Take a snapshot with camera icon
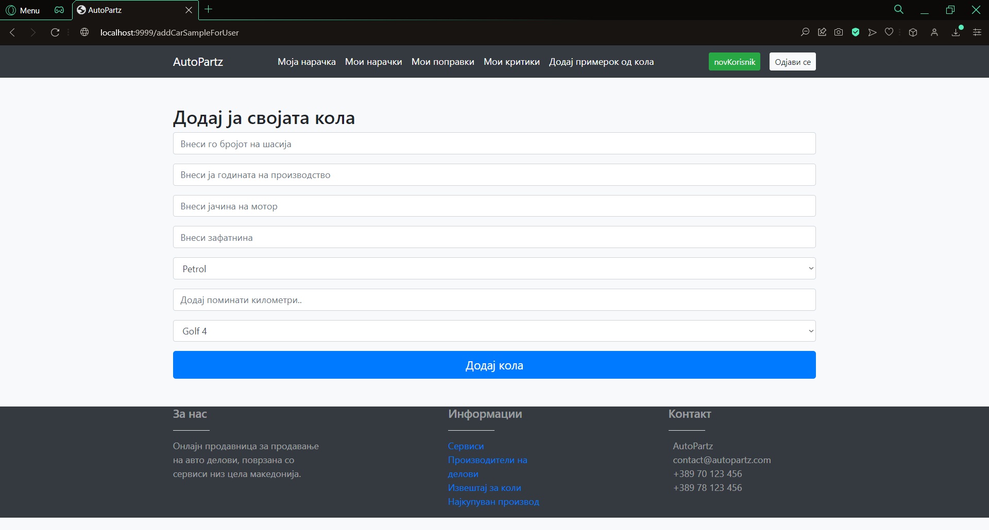 coord(839,32)
